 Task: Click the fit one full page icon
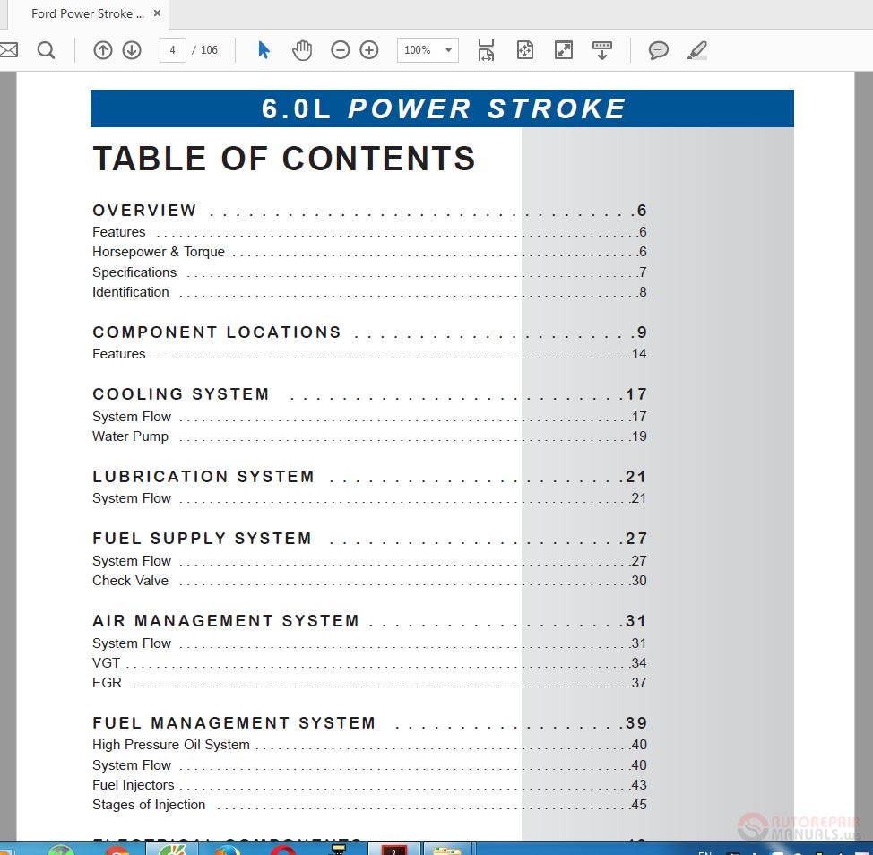[x=525, y=50]
